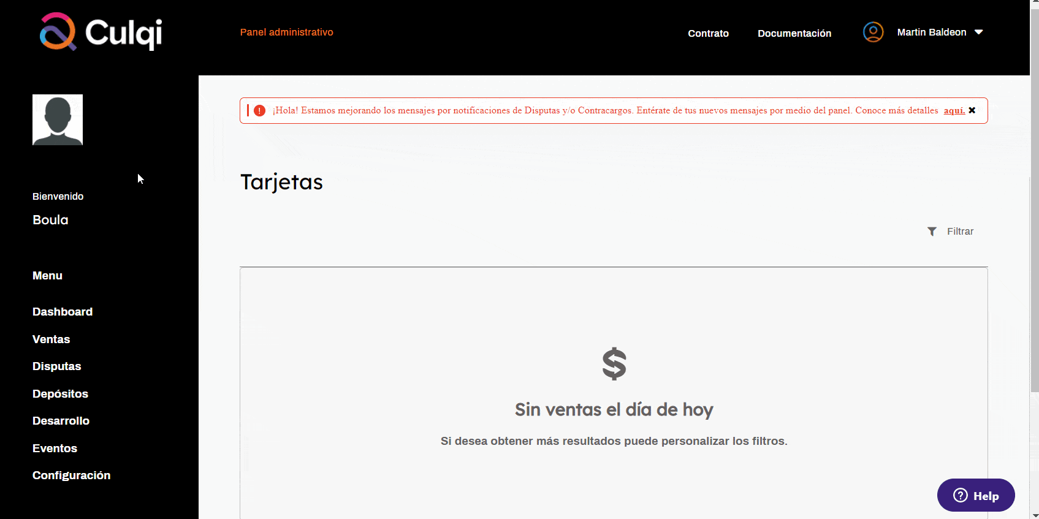Click the Culqi logo

click(x=101, y=32)
